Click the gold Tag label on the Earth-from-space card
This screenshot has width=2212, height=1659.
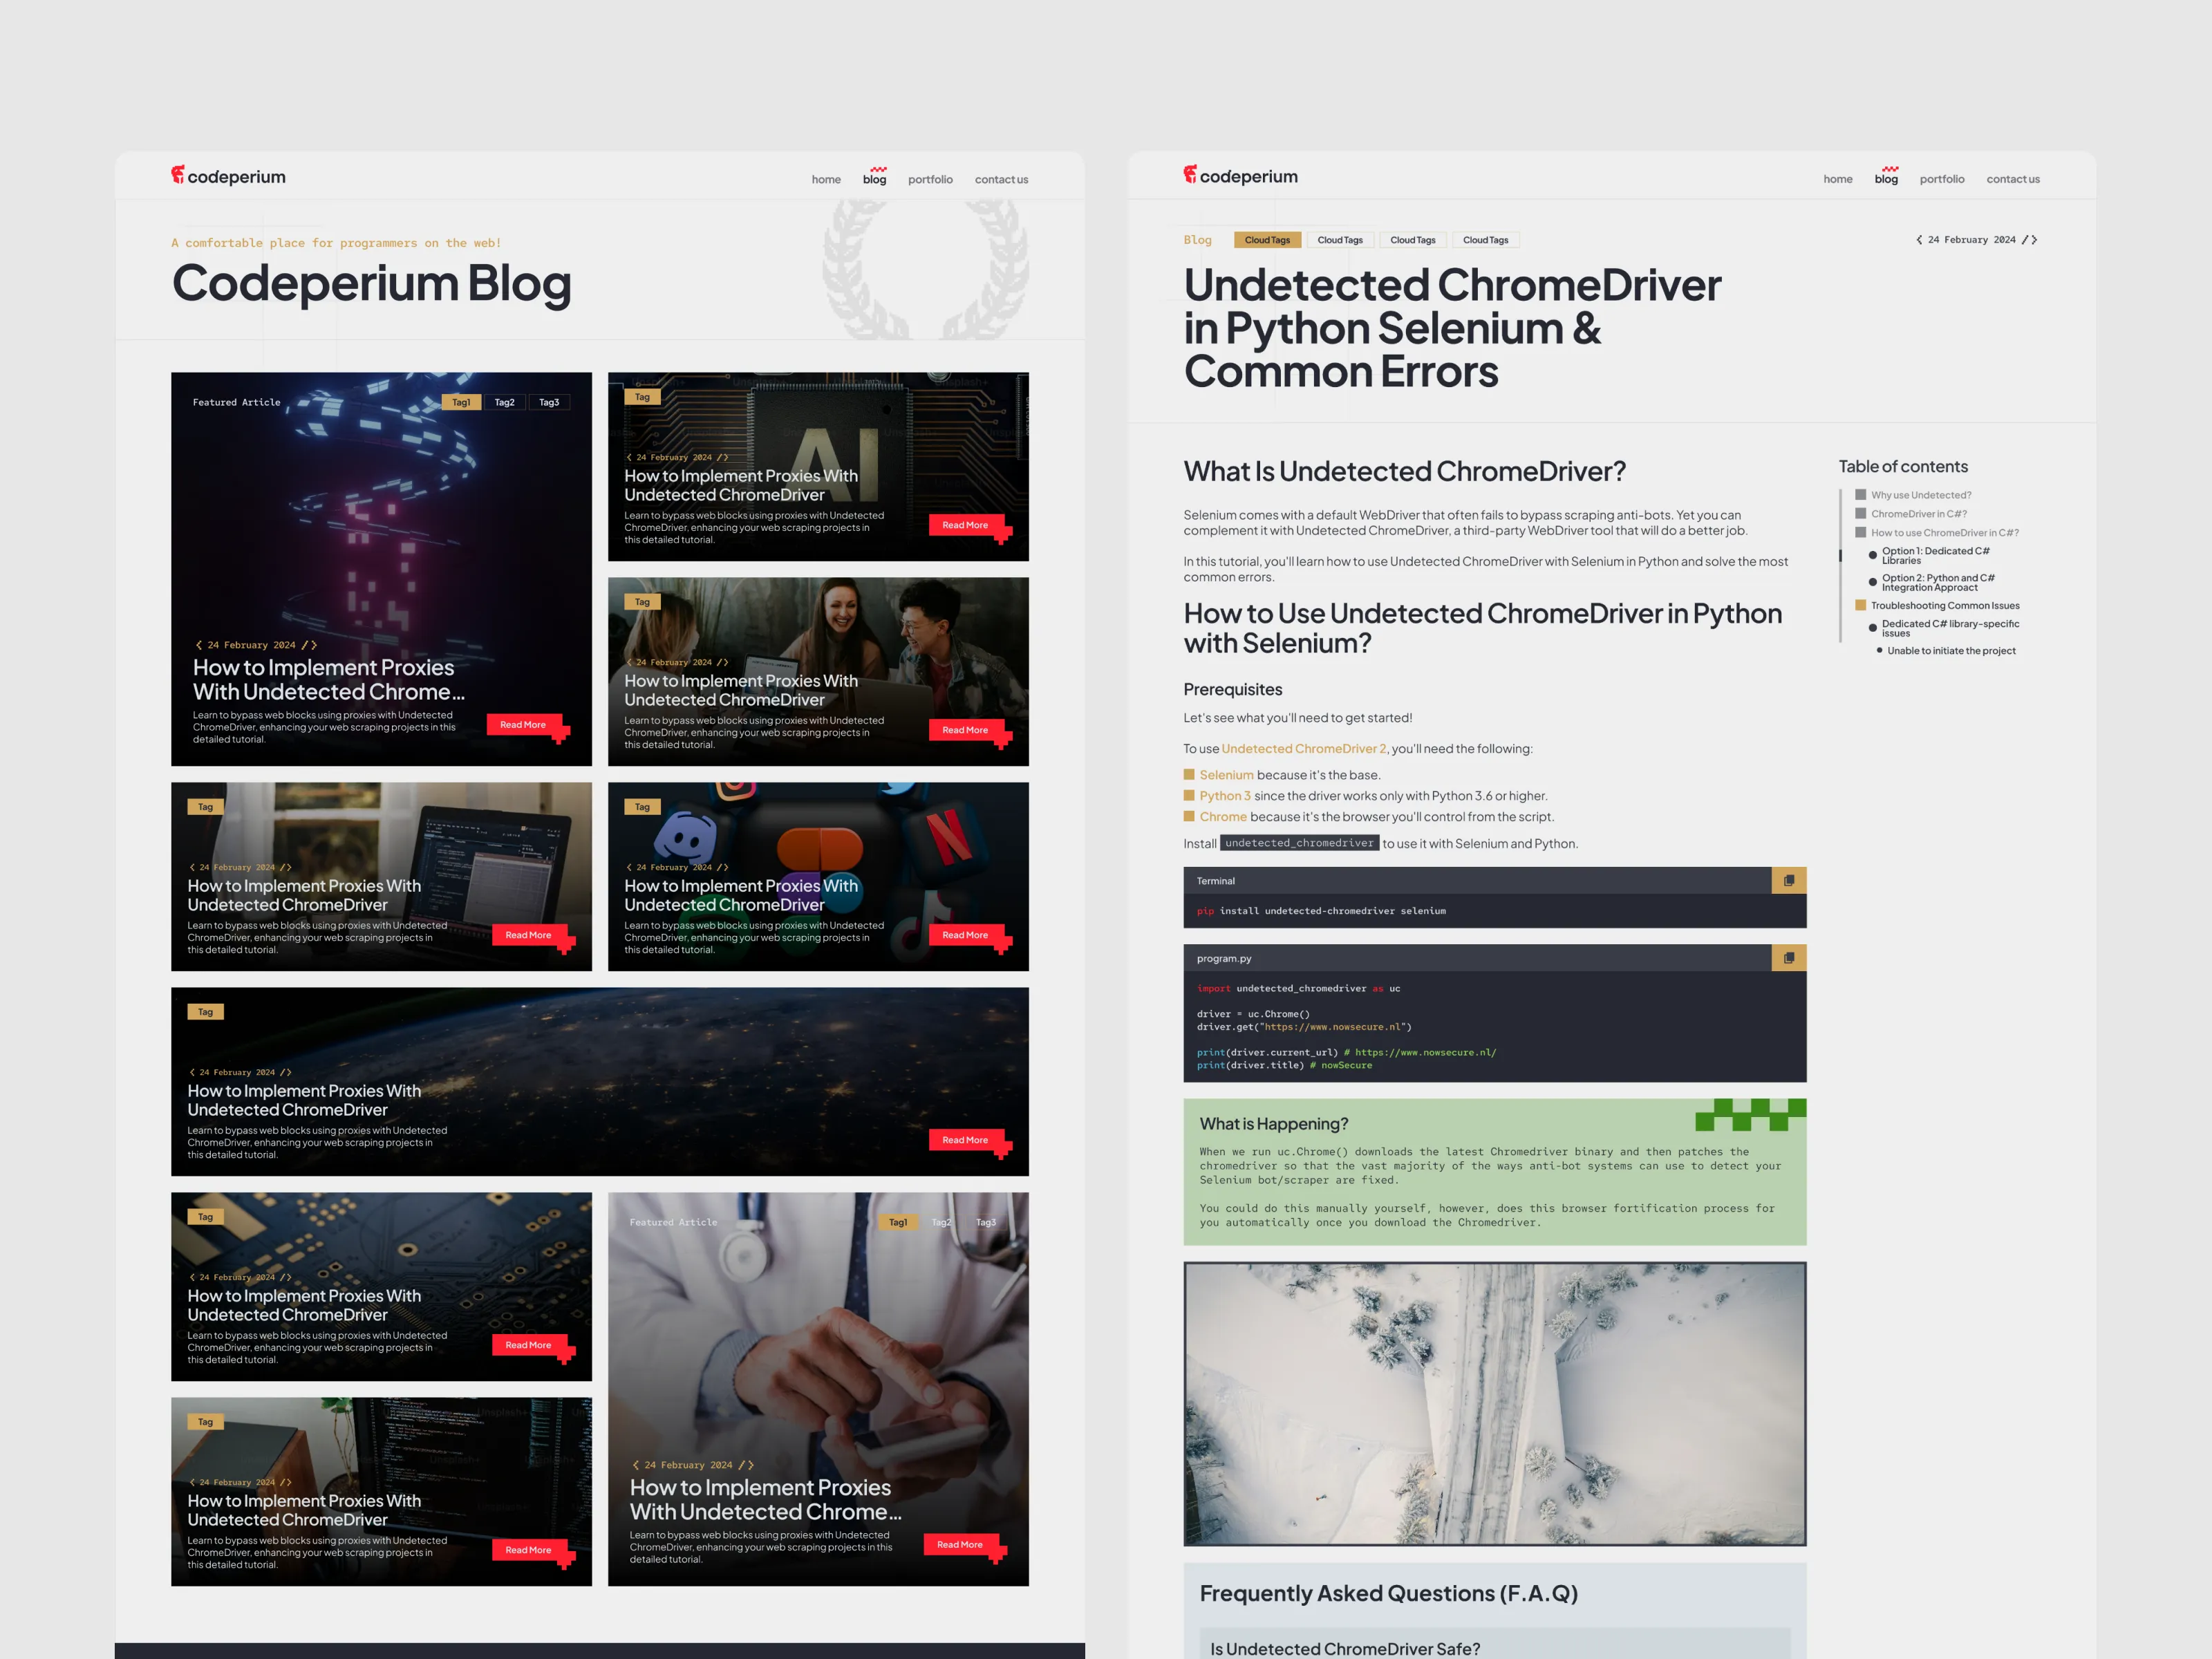click(205, 1012)
